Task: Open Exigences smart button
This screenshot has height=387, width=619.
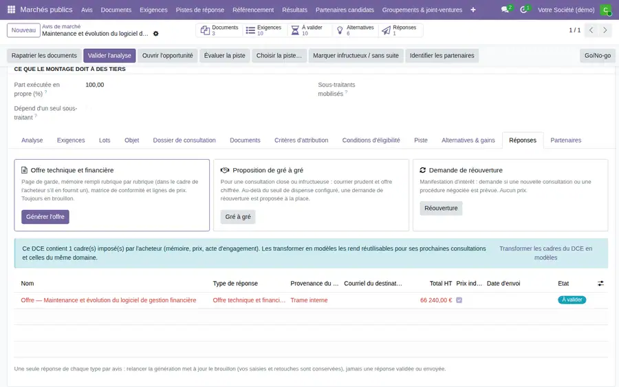Action: click(263, 30)
